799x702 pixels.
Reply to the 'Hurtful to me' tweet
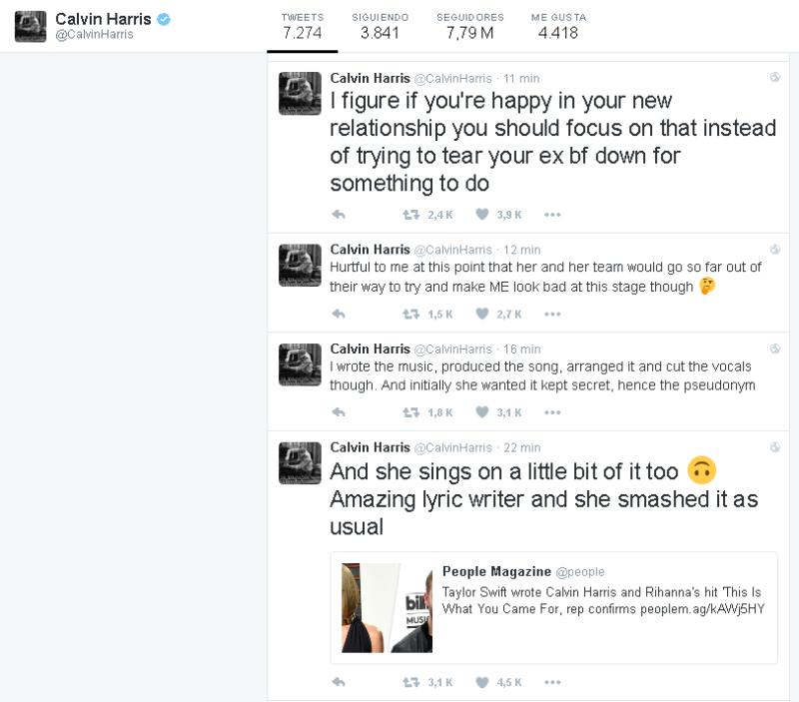click(x=338, y=314)
